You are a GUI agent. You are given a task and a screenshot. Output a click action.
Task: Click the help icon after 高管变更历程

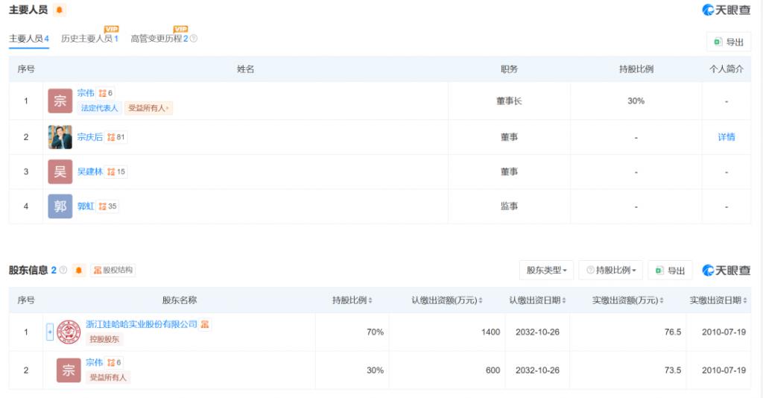click(x=194, y=38)
